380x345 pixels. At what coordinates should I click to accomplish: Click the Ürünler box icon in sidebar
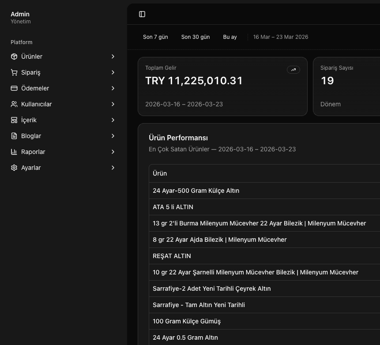click(14, 56)
